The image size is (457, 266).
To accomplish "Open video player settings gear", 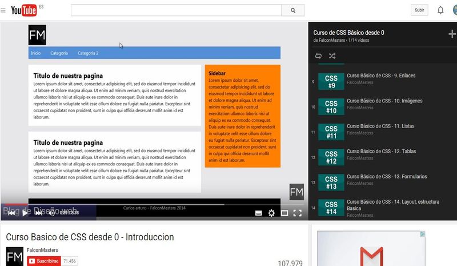I will tap(271, 213).
